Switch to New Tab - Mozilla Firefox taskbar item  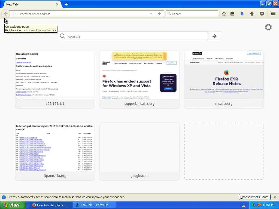[x=50, y=205]
